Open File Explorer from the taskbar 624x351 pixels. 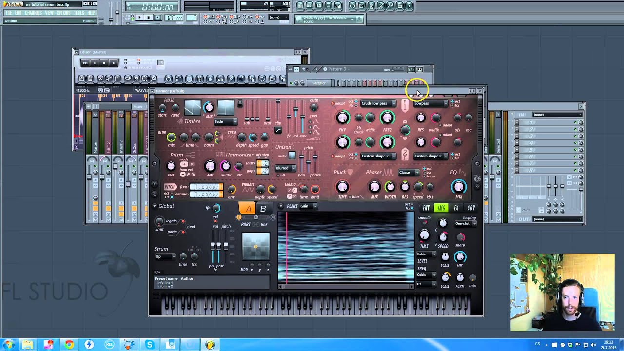(27, 345)
